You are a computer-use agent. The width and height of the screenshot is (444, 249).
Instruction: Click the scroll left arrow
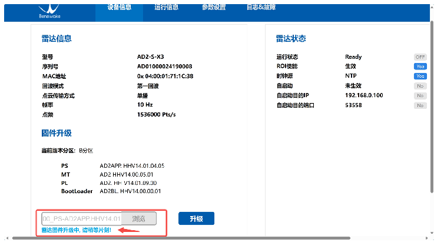point(8,238)
